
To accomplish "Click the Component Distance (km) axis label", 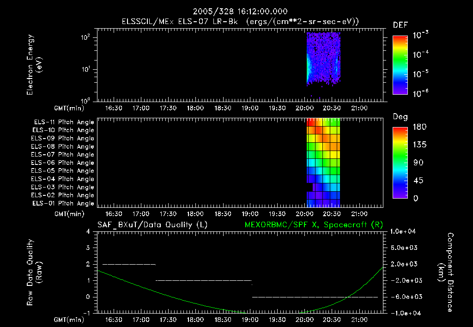I will pyautogui.click(x=446, y=272).
